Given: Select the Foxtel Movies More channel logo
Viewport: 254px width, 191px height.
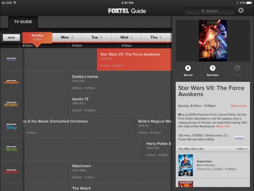Looking at the screenshot, I should tap(11, 60).
